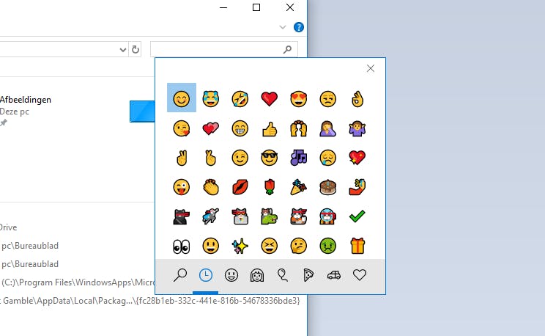Choose the plain red heart emoji

coord(270,99)
